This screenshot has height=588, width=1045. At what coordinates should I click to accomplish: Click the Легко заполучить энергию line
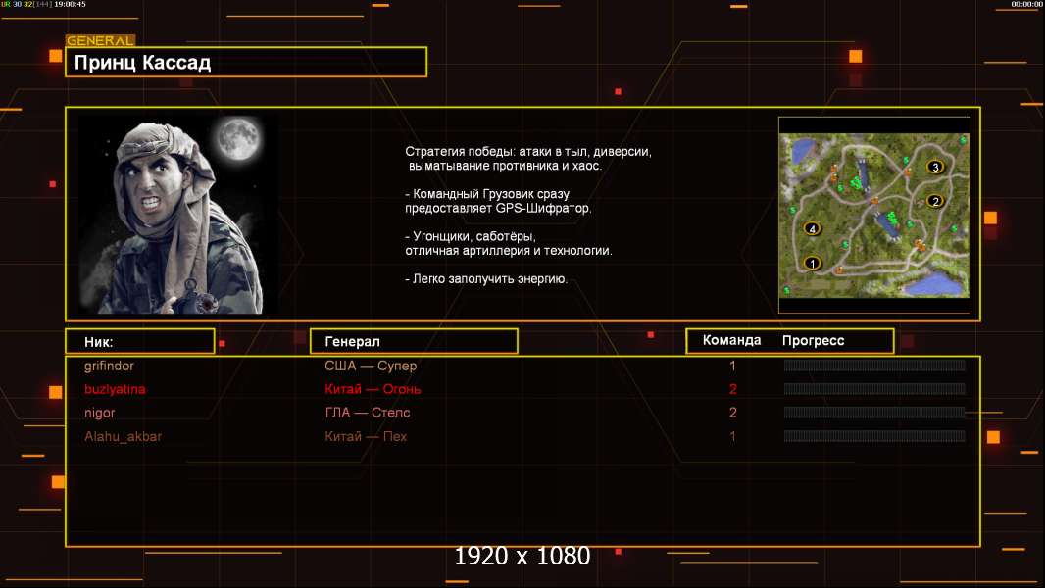[486, 279]
